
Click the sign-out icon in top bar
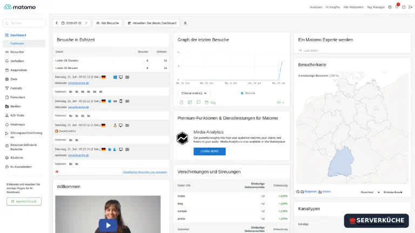click(411, 7)
